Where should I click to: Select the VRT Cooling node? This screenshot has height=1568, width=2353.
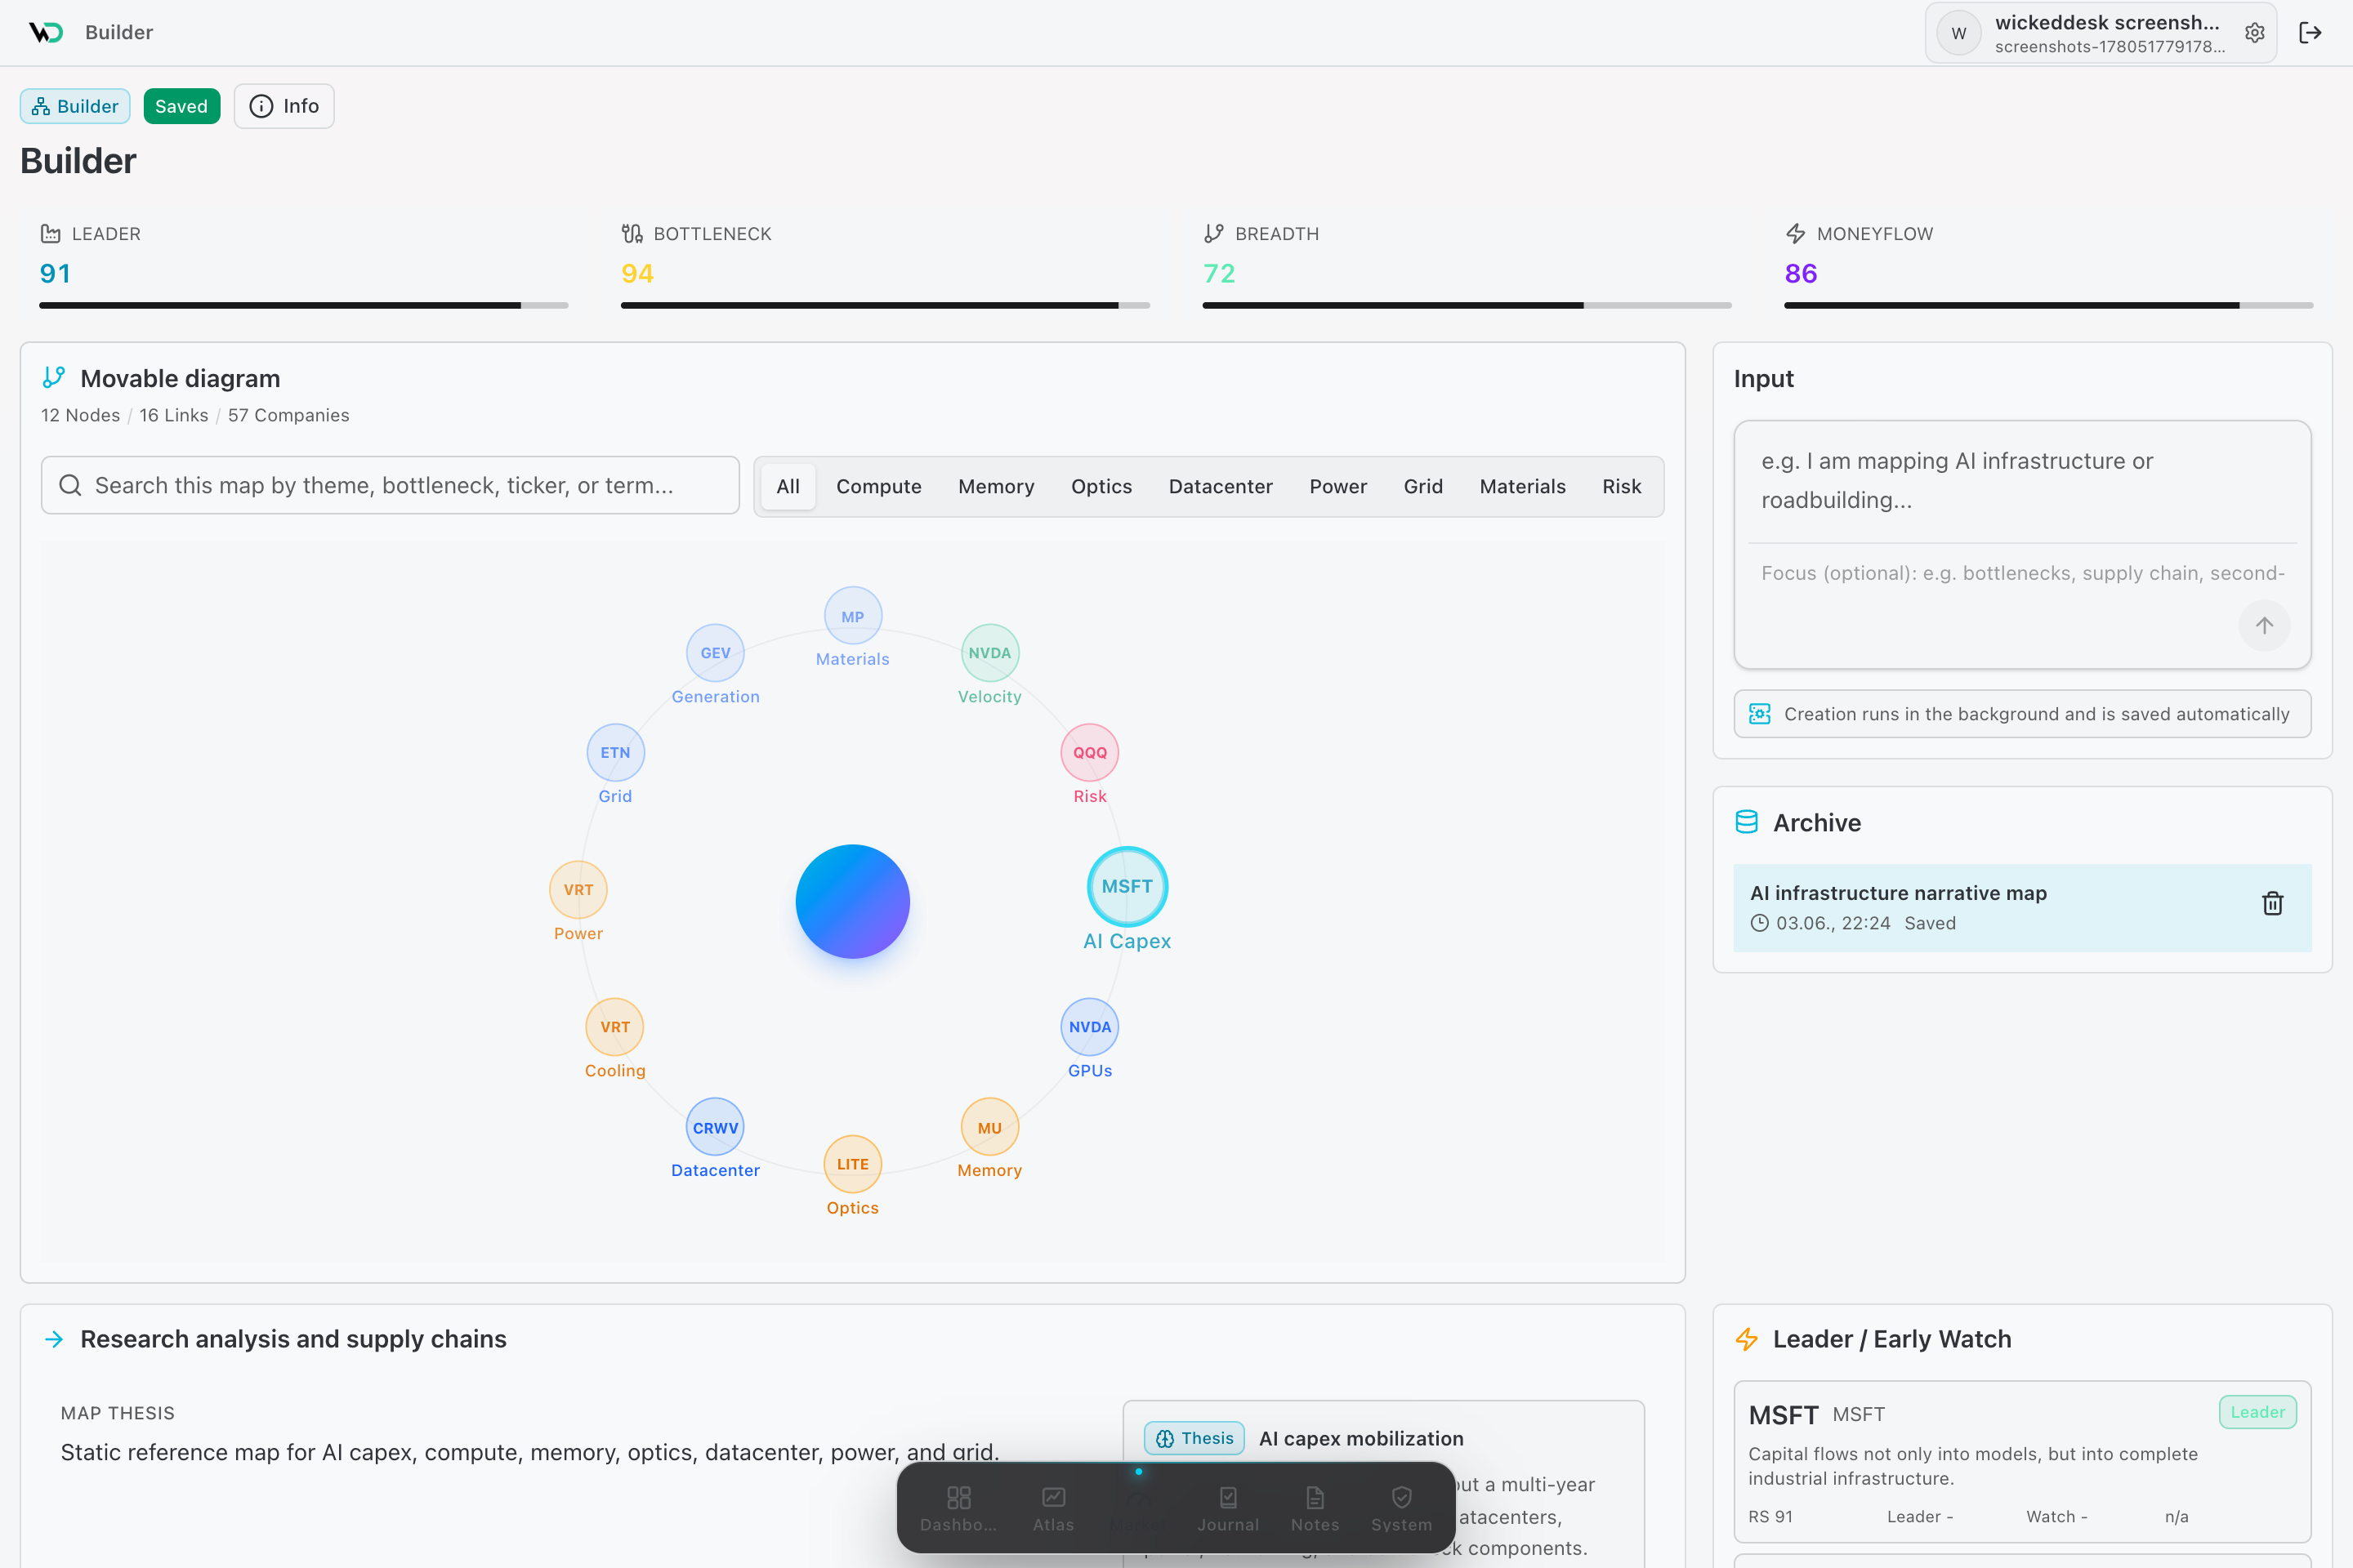(x=615, y=1027)
